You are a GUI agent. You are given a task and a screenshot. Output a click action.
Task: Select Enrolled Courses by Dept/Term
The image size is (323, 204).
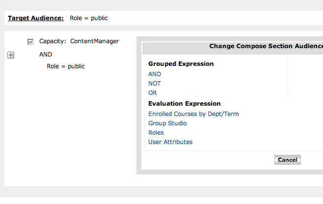[193, 114]
